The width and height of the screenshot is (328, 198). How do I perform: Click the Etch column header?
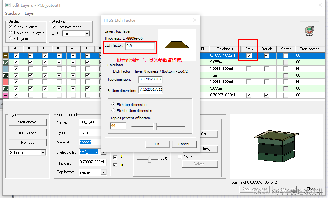[249, 49]
